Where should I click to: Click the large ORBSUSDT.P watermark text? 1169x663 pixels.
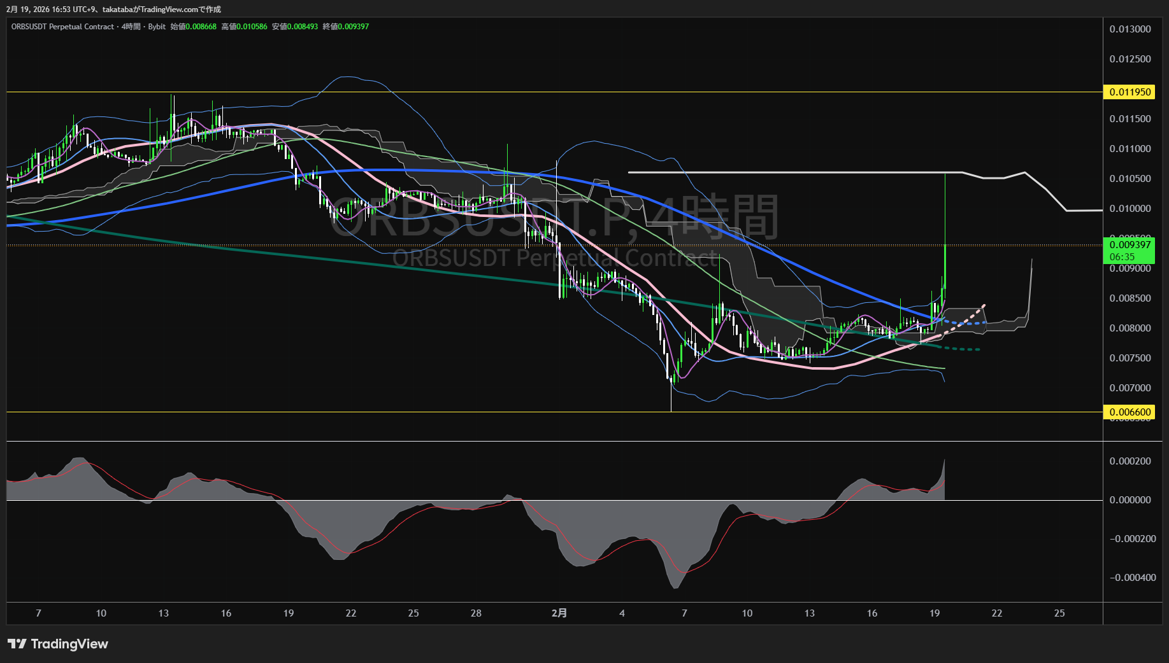click(x=553, y=218)
